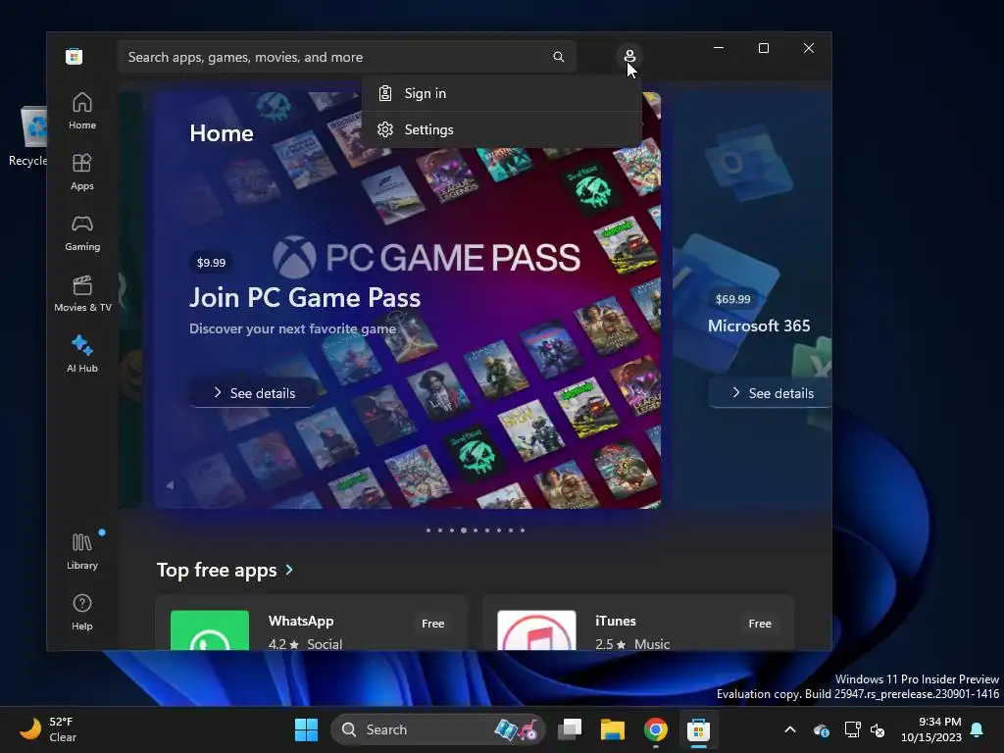Open the AI Hub section

(x=82, y=354)
